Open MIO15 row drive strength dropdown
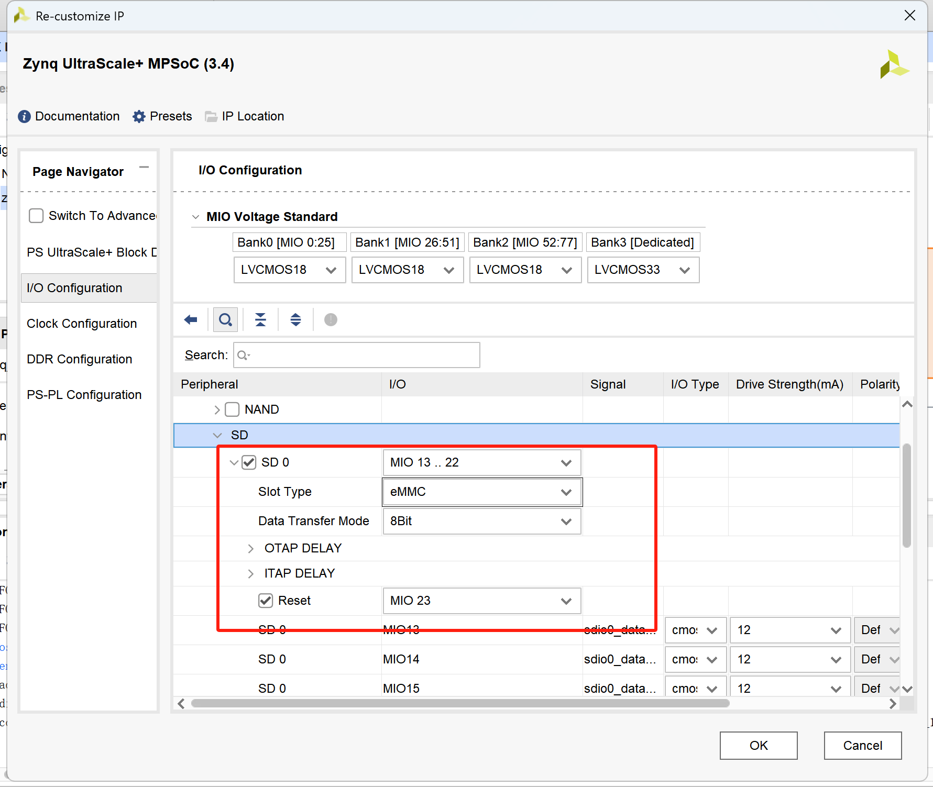 [x=790, y=687]
